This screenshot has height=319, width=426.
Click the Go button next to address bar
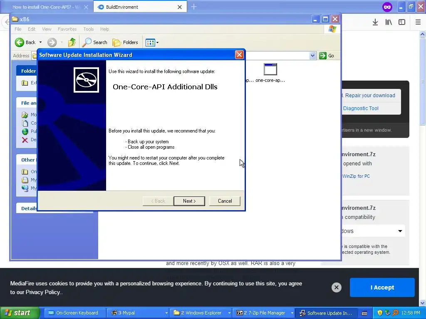(x=327, y=56)
